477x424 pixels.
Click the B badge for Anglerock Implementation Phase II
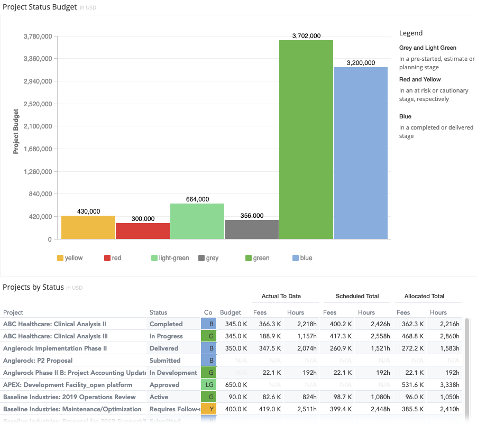click(x=209, y=348)
